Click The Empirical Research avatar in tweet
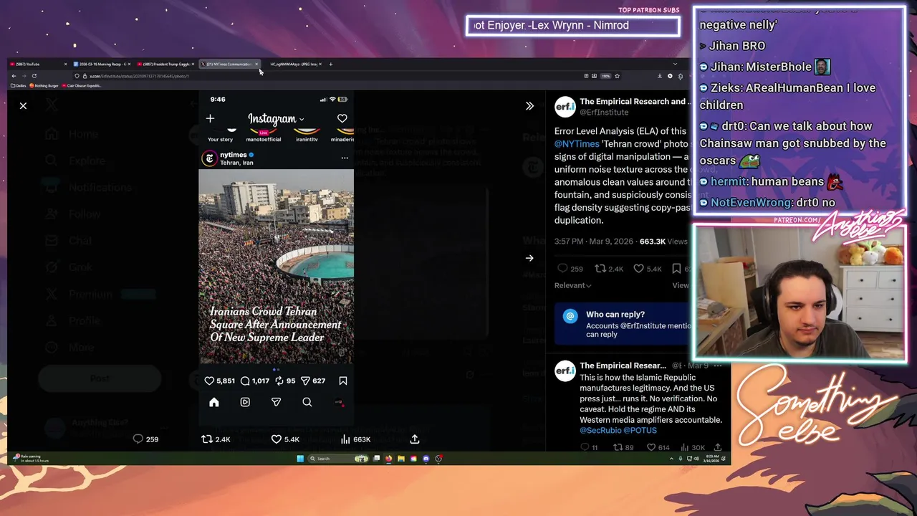The image size is (917, 516). [x=565, y=107]
